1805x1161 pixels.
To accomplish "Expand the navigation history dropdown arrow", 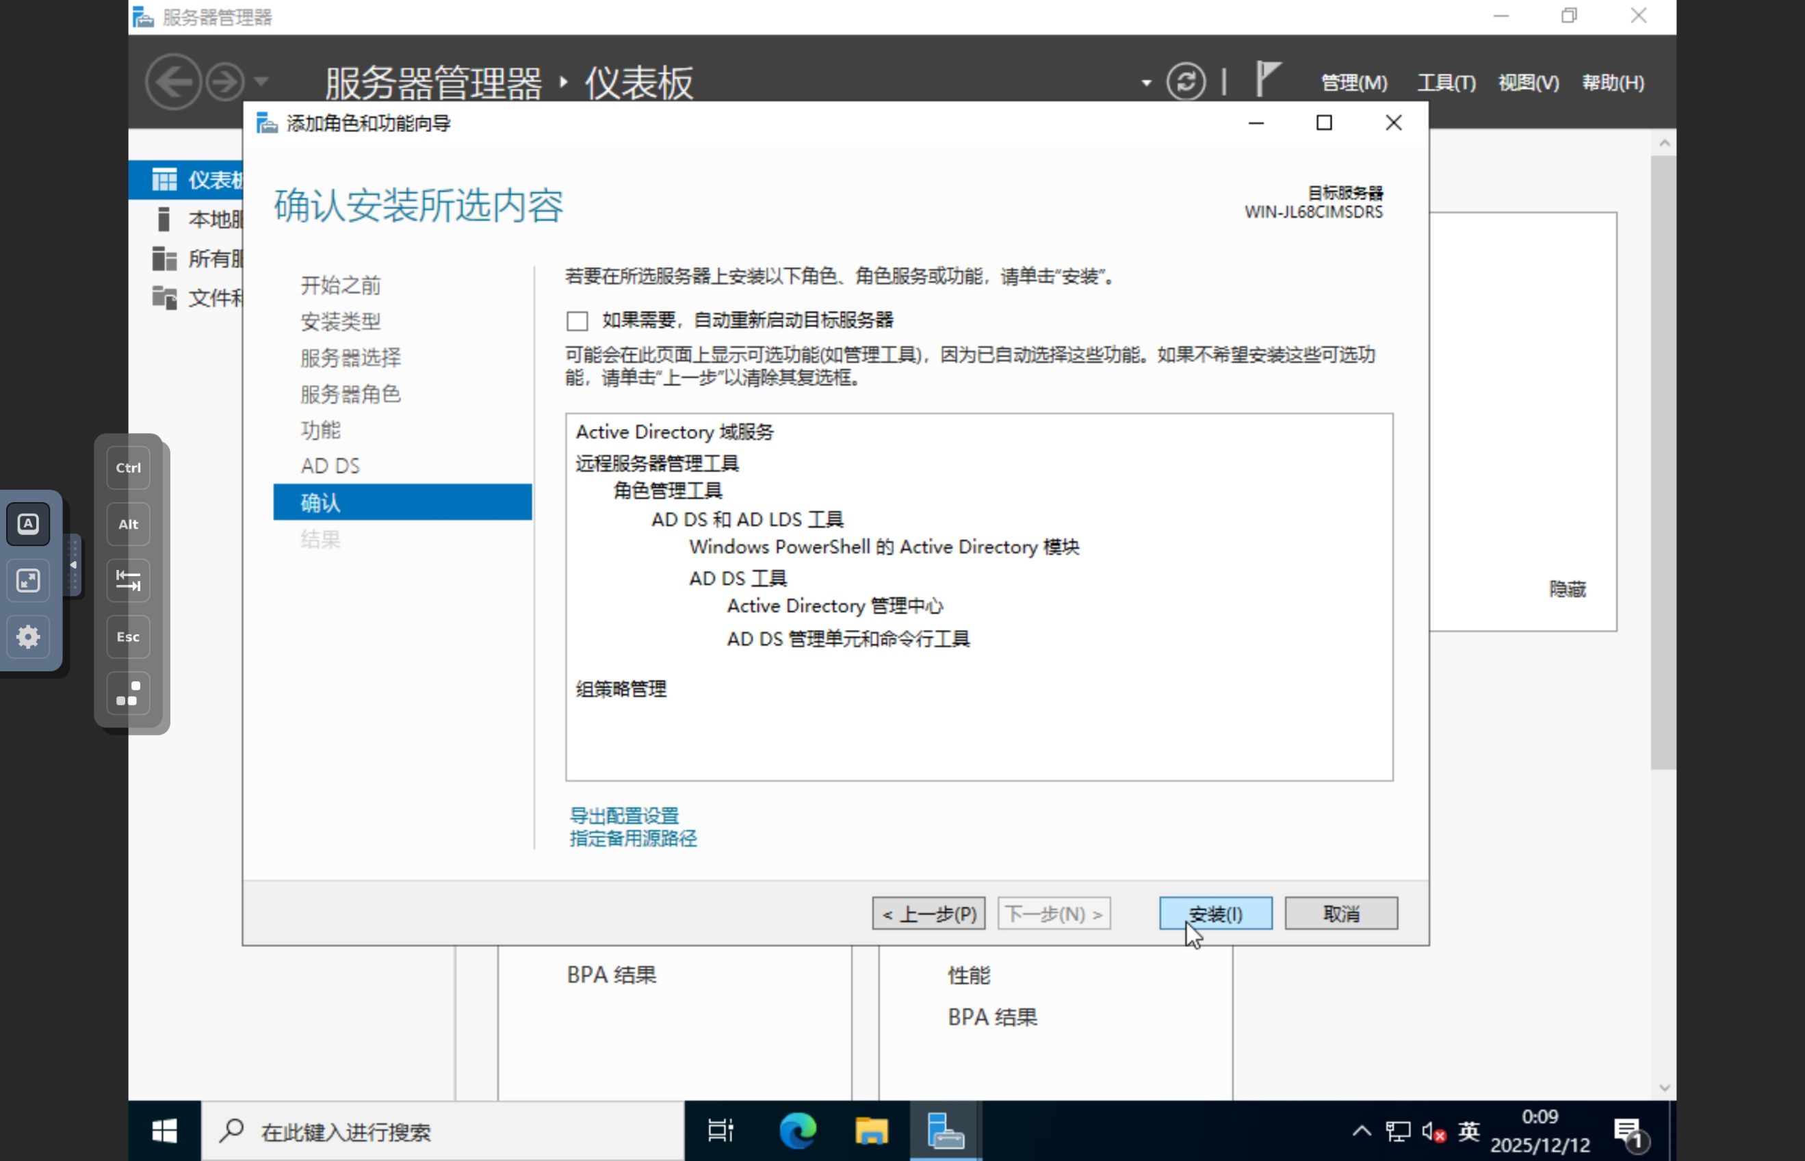I will point(261,81).
